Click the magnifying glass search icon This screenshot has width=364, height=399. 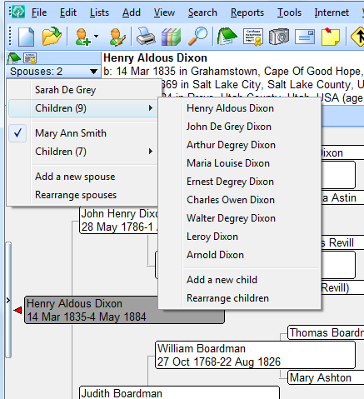(x=197, y=36)
